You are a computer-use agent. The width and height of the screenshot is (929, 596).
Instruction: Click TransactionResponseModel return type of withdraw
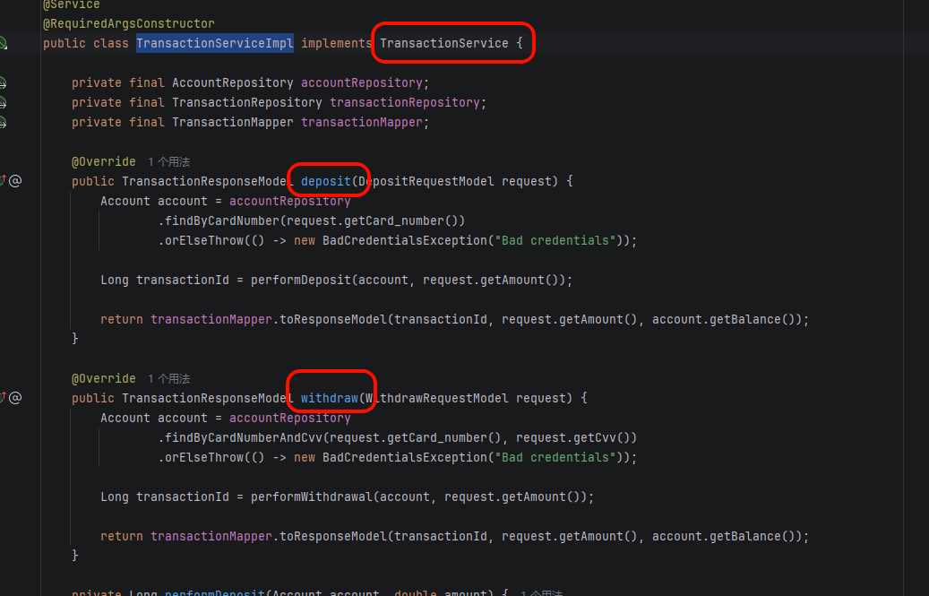tap(208, 398)
